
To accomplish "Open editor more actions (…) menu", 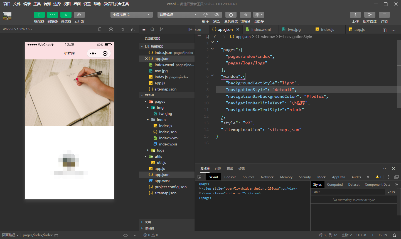I will [x=393, y=30].
